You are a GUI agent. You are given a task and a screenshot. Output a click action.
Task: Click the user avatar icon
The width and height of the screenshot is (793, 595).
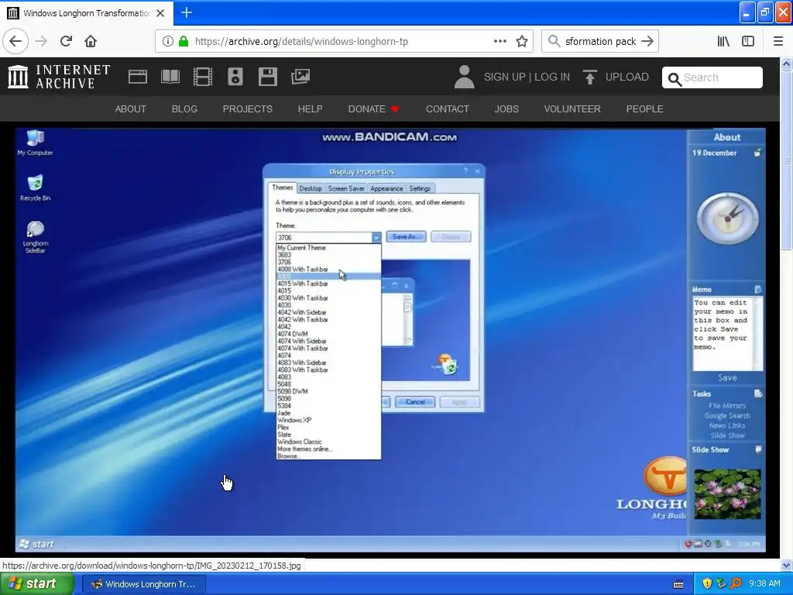464,77
